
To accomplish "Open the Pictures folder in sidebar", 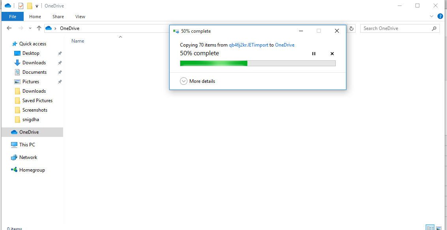I will (30, 82).
